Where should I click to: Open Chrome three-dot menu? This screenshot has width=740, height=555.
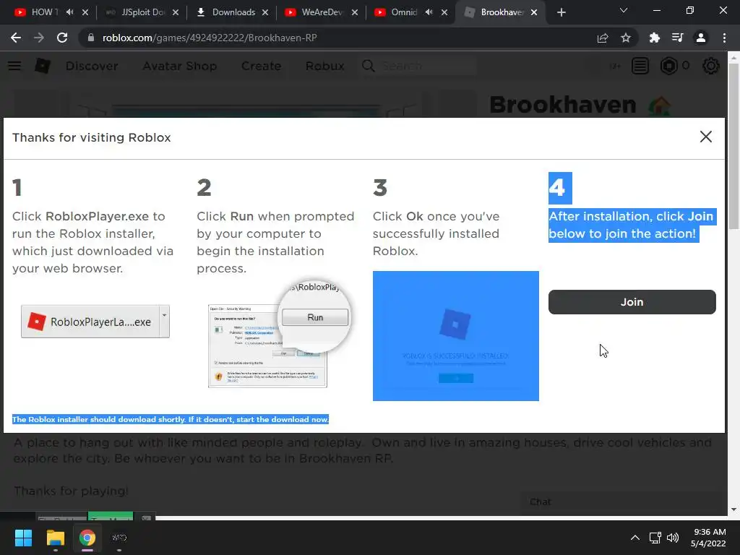tap(724, 38)
